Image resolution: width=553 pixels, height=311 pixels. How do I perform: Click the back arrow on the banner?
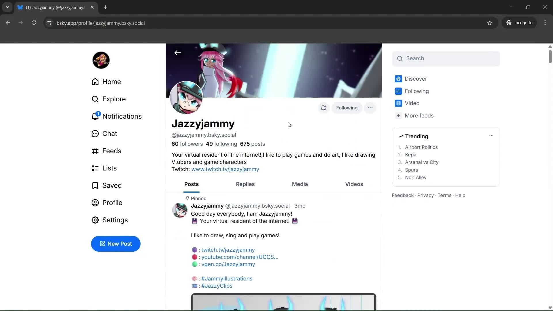tap(178, 52)
